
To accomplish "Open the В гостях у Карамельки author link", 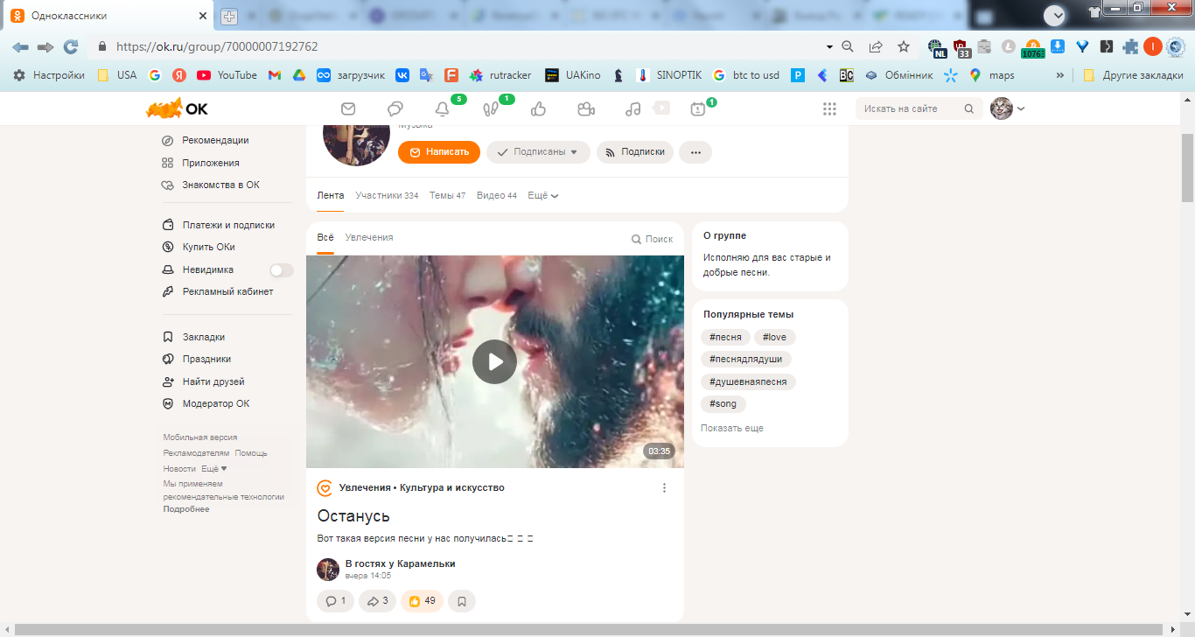I will click(x=401, y=563).
